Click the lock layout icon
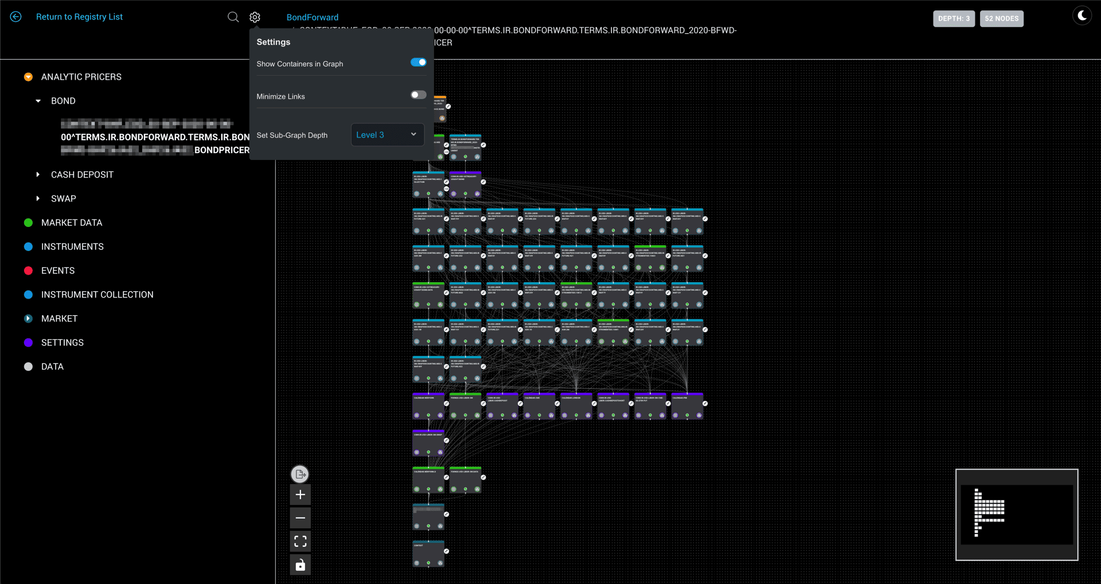The height and width of the screenshot is (584, 1101). tap(300, 565)
